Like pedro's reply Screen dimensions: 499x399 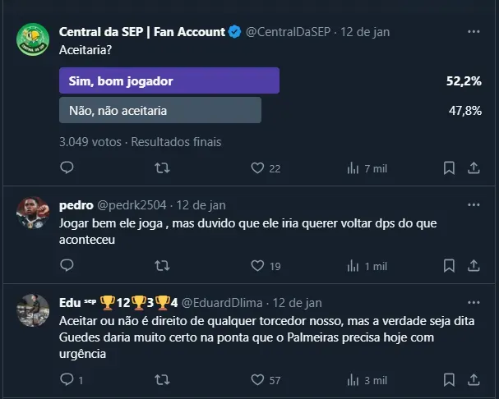[257, 265]
